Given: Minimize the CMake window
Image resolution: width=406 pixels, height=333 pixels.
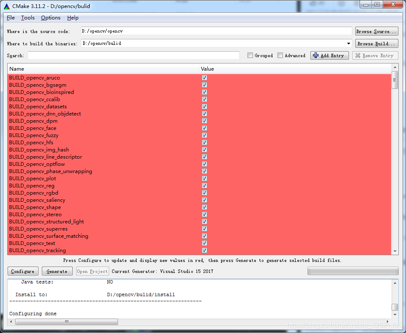Looking at the screenshot, I should coord(365,5).
